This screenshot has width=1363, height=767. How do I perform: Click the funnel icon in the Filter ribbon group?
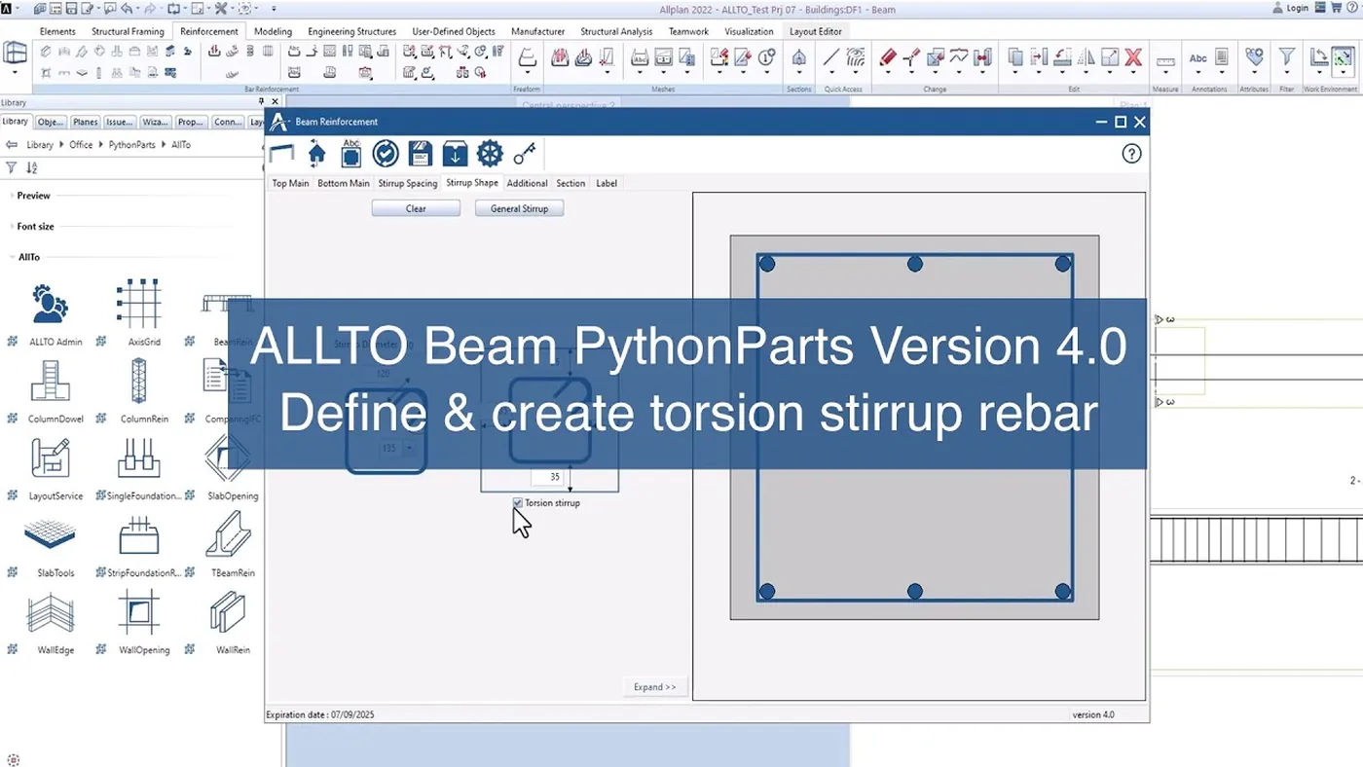tap(1287, 56)
